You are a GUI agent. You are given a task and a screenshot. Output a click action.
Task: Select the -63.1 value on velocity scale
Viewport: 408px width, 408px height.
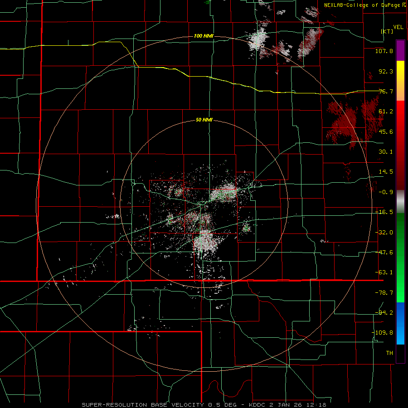(x=384, y=272)
